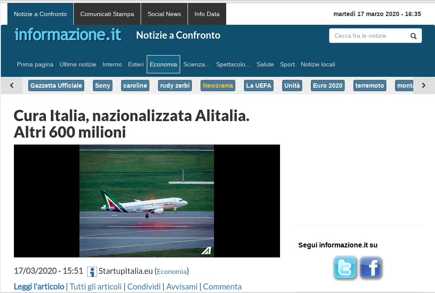
Task: Switch to the Notizie a Confronto tab
Action: click(40, 14)
